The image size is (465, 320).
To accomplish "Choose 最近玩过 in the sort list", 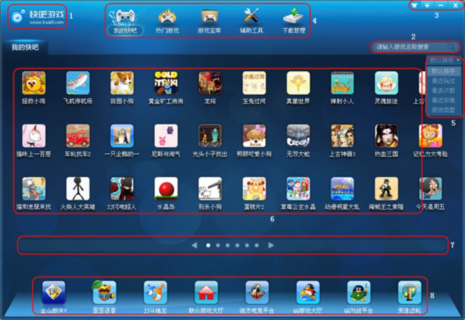I will click(443, 80).
